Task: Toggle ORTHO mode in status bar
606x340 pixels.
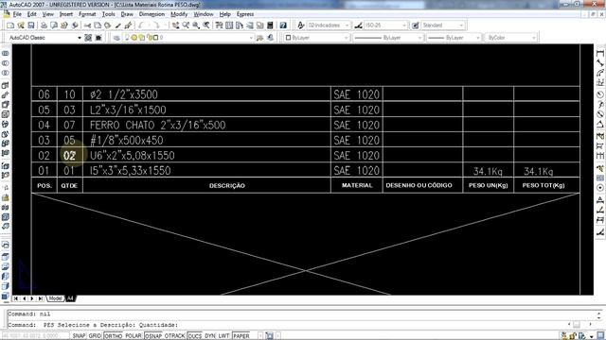Action: tap(114, 336)
